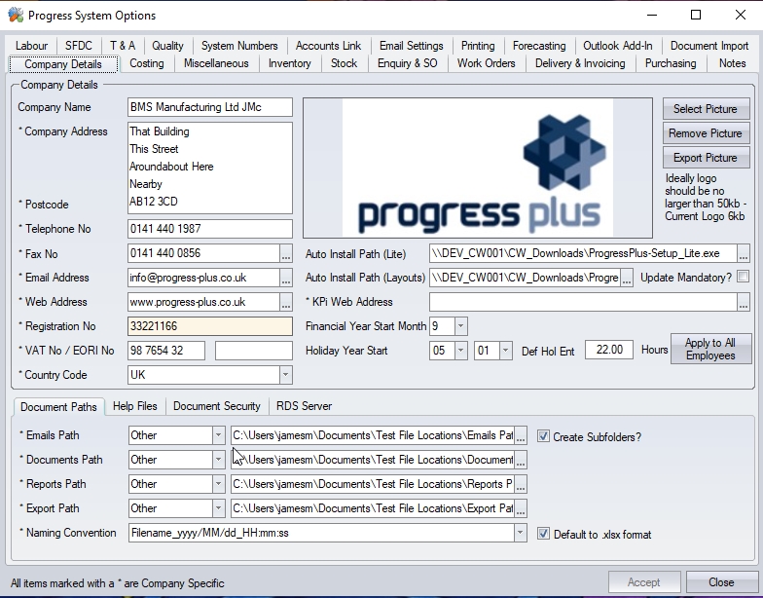Image resolution: width=763 pixels, height=598 pixels.
Task: Click the Registration No field
Action: pos(210,326)
